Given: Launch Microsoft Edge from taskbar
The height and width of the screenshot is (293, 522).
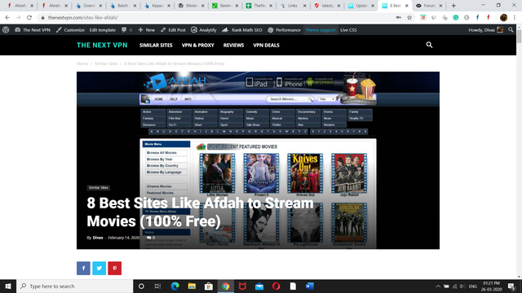Looking at the screenshot, I should coord(175,286).
